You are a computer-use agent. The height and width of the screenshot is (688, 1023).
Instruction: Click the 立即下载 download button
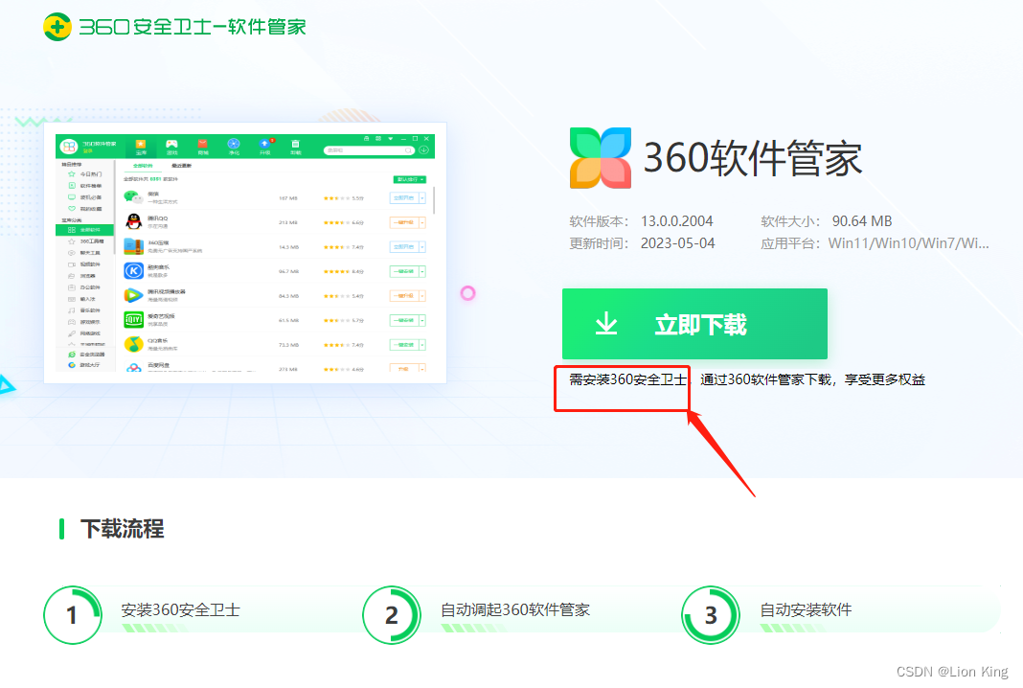point(694,324)
